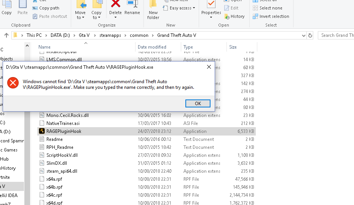Click the Properties checkmark icon
The image size is (354, 205).
tap(211, 4)
